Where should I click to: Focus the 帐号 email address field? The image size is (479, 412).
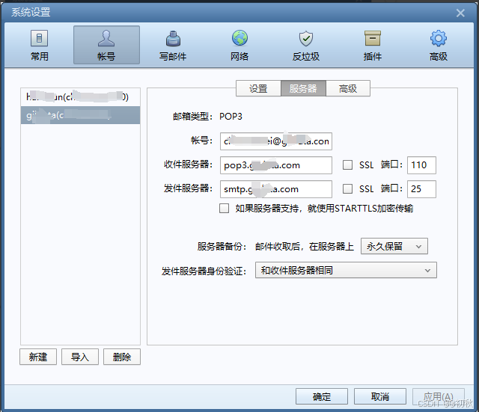click(x=276, y=141)
